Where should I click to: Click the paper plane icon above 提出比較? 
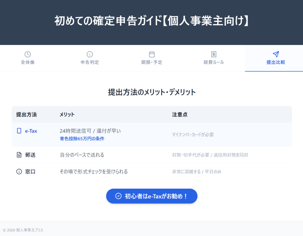click(x=275, y=54)
